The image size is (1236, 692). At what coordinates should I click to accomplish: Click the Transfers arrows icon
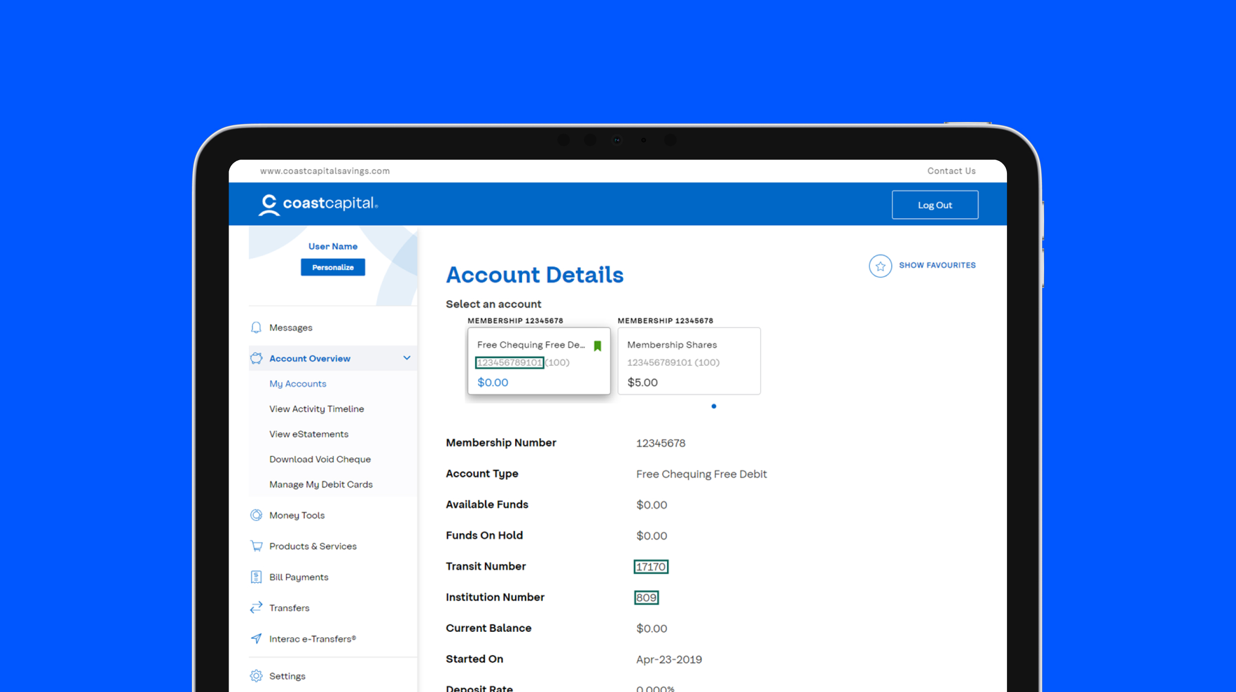[256, 607]
